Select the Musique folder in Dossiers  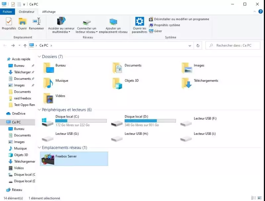point(48,83)
